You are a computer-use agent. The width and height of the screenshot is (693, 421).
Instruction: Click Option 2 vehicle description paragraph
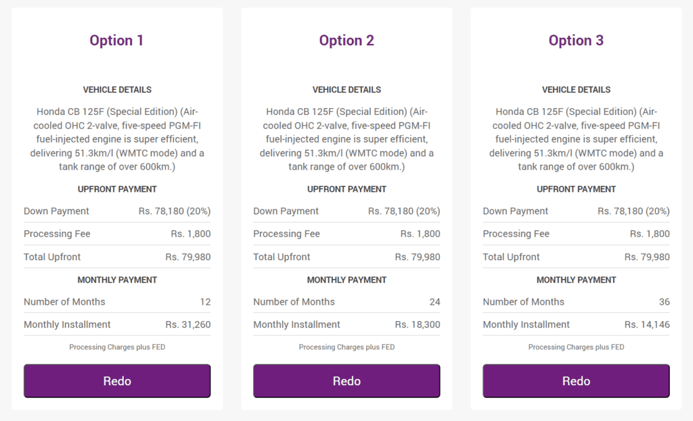[346, 139]
